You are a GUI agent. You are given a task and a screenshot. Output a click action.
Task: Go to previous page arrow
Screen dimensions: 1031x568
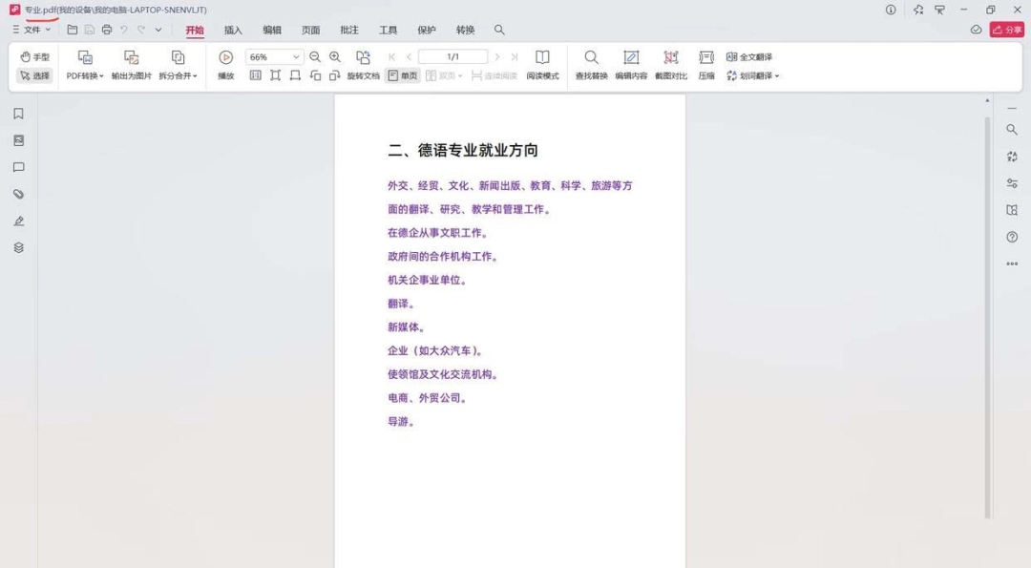tap(409, 57)
